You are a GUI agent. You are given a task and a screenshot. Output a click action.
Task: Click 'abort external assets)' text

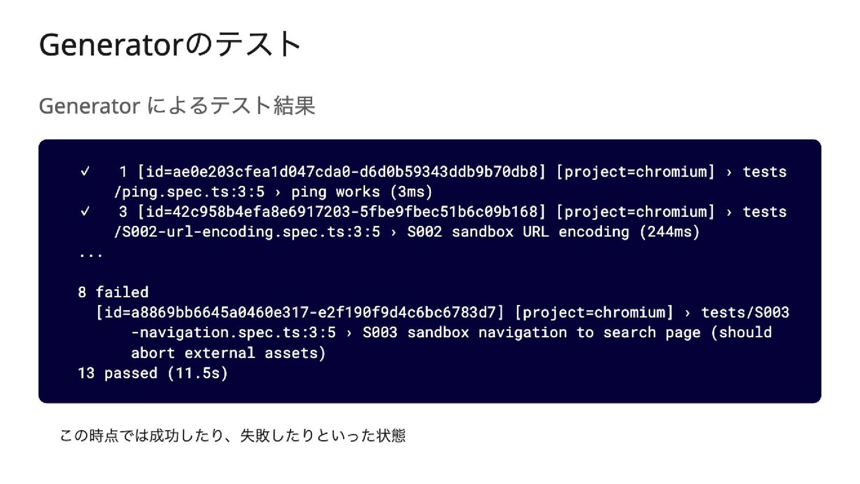click(228, 353)
